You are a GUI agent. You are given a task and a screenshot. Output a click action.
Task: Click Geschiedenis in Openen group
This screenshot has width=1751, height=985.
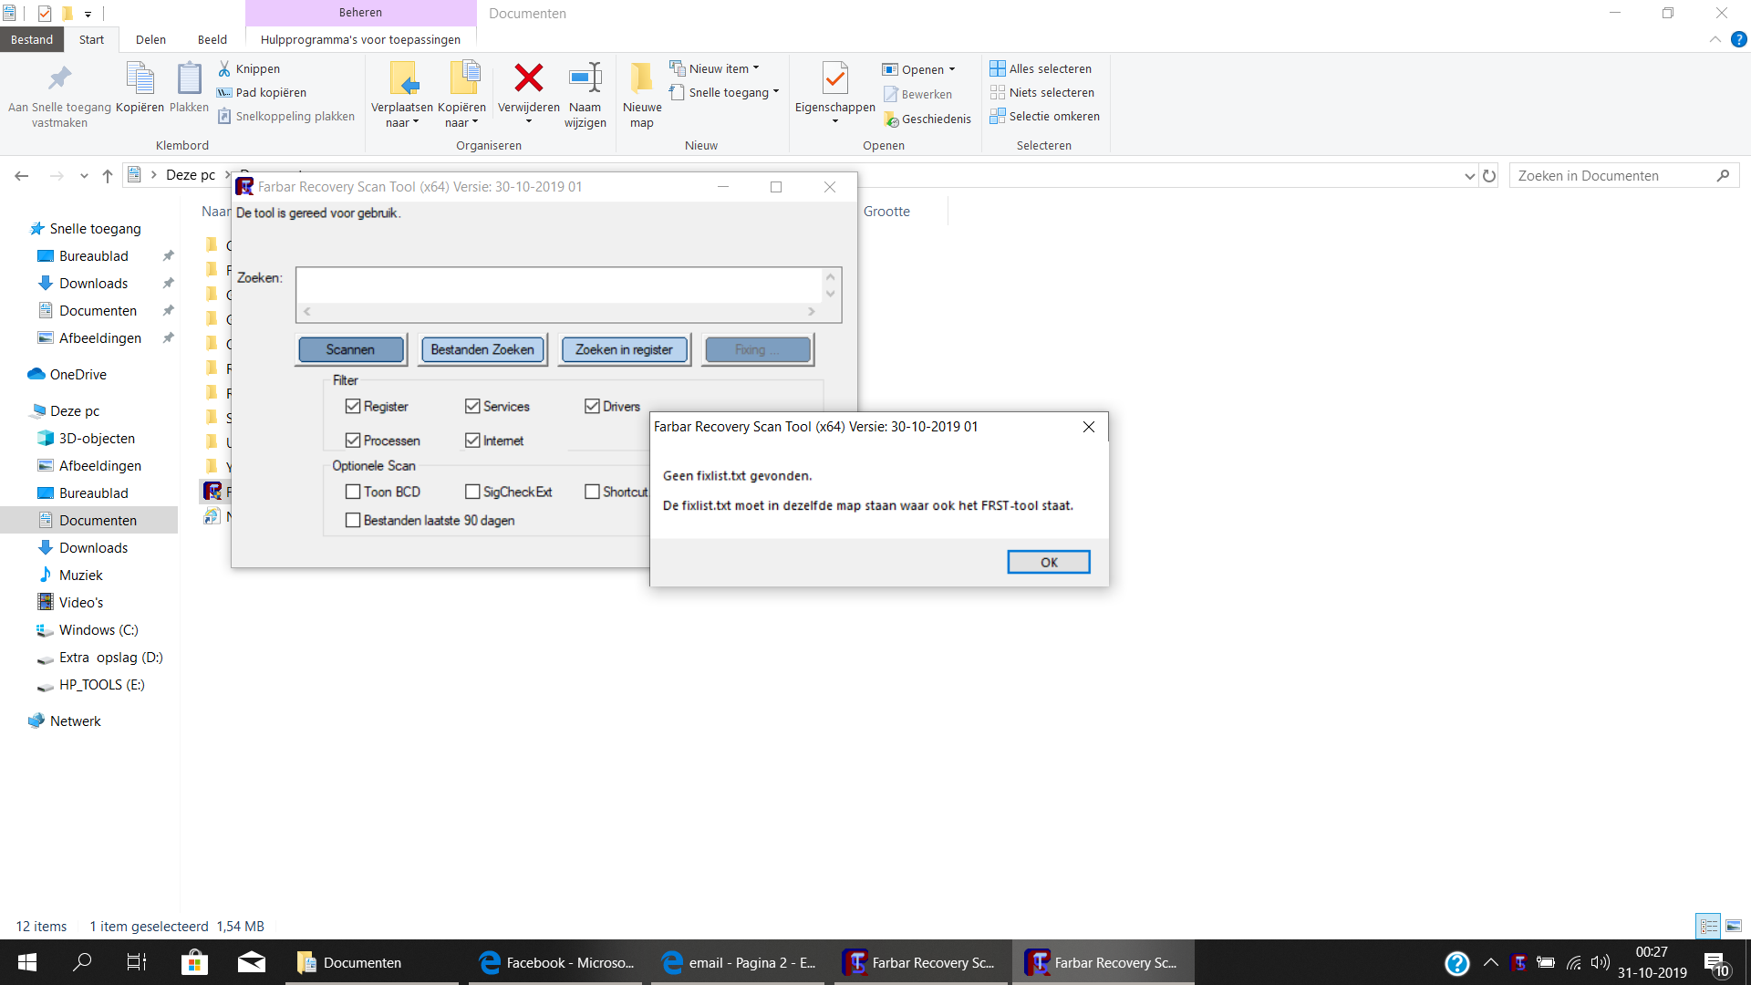(x=927, y=119)
